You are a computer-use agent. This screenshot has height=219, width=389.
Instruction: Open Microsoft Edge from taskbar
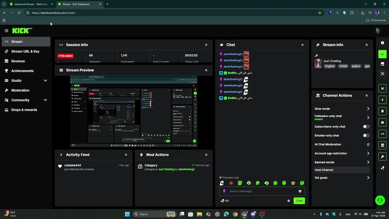[x=226, y=214]
